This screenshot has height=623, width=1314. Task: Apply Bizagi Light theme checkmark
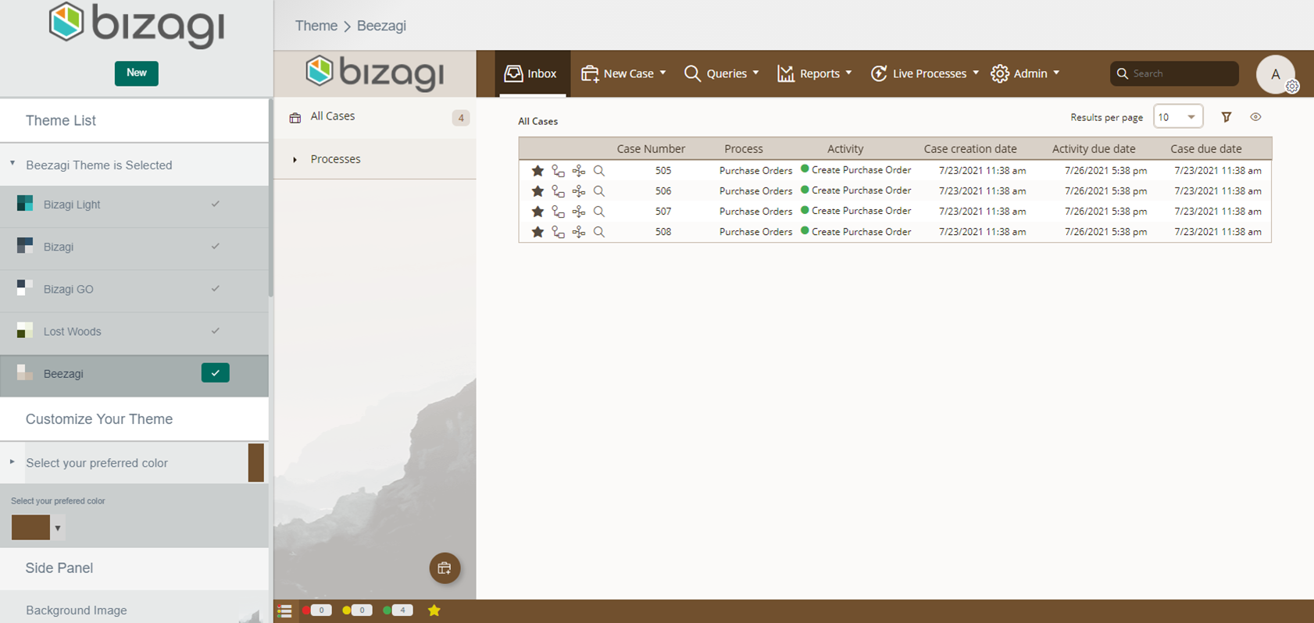pos(215,204)
